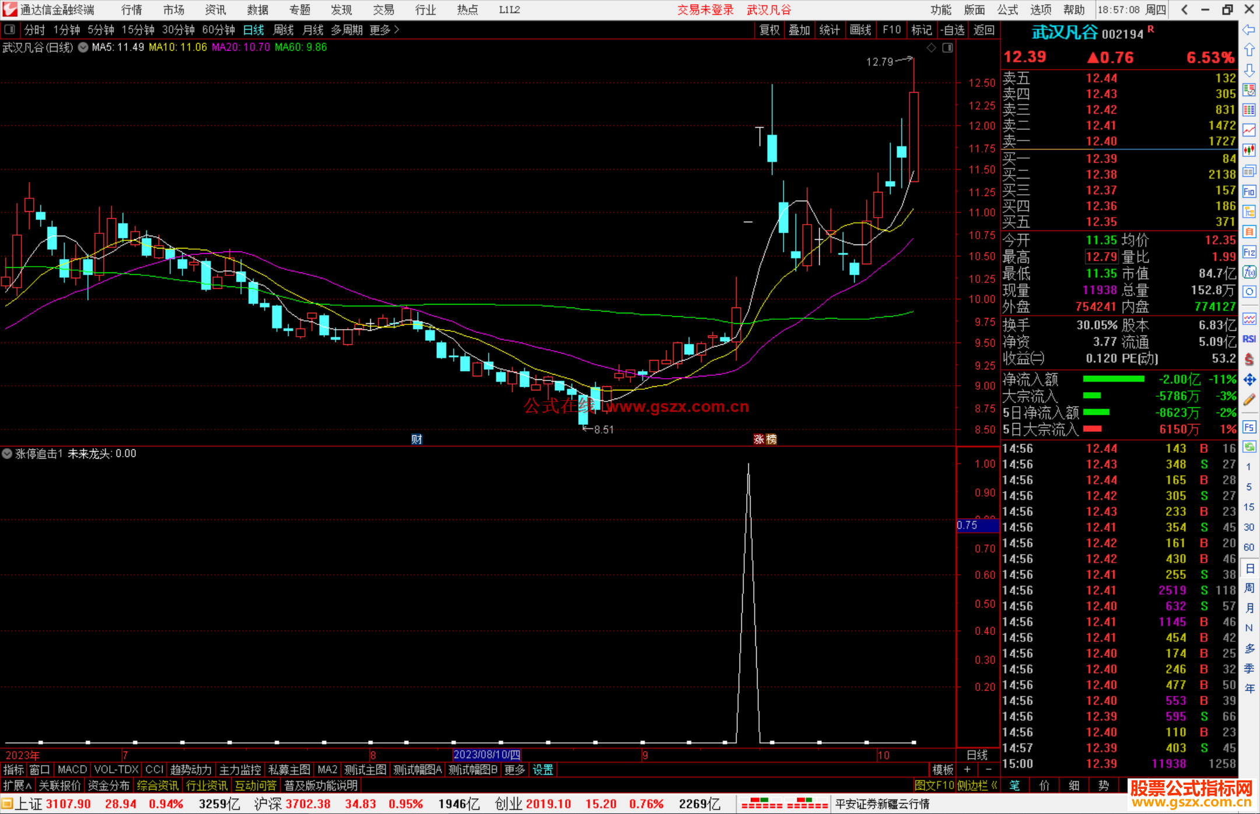Click the four-way move arrows icon
This screenshot has width=1260, height=814.
1249,380
